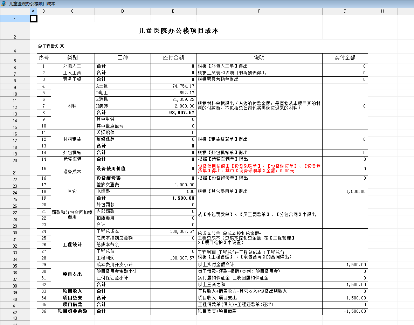The height and width of the screenshot is (325, 414).
Task: Click the 项目资金余额 category cell
Action: pos(73,311)
